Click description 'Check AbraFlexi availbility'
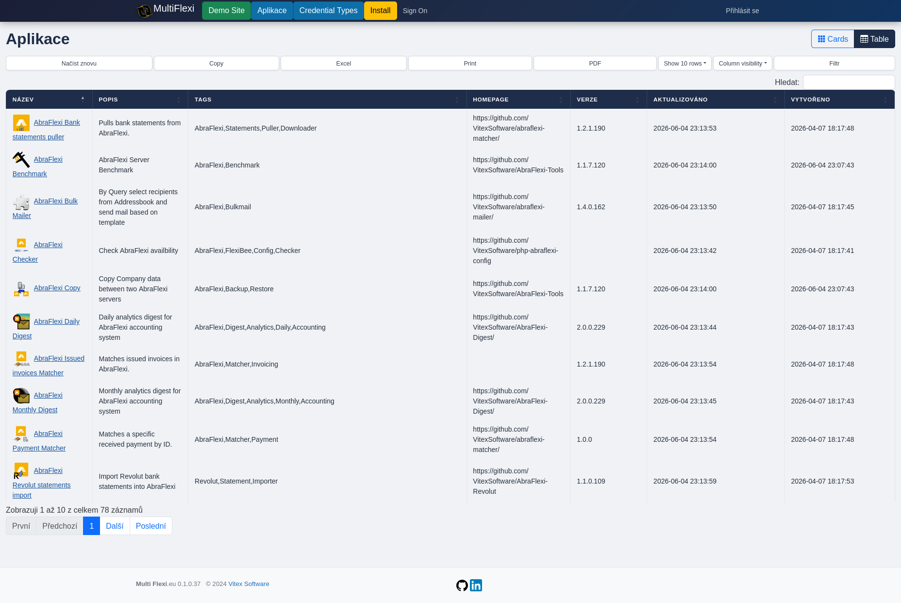This screenshot has height=603, width=901. click(138, 251)
